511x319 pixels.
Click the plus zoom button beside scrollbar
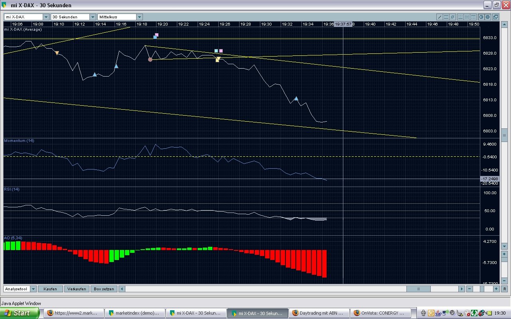coord(496,289)
